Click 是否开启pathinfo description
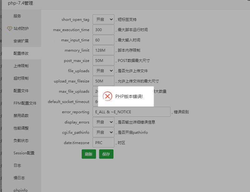Image resolution: width=250 pixels, height=192 pixels. [133, 133]
